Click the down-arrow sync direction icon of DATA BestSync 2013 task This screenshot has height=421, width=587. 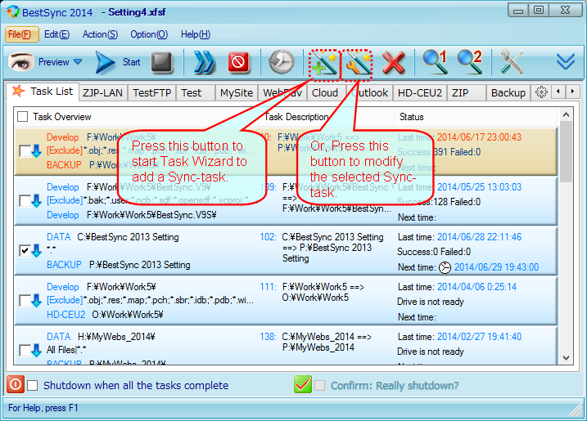pos(36,251)
